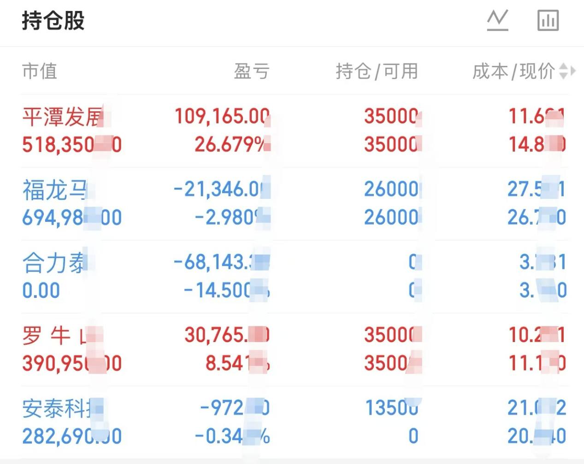Click the 13500 position quantity for 安泰科技

[x=392, y=408]
